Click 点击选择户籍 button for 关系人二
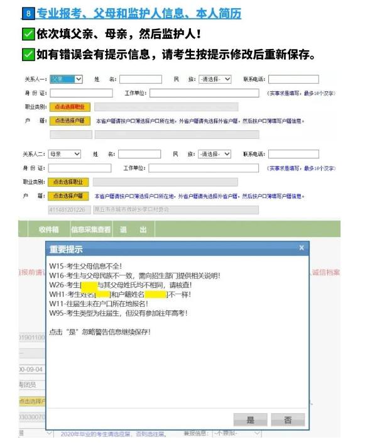 [x=68, y=196]
